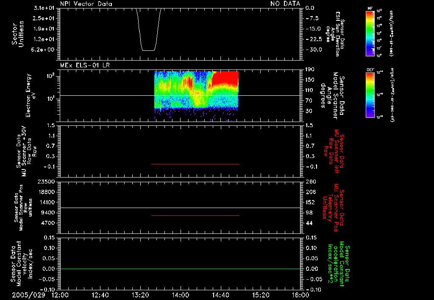Click the 260 telemetry tick value
The image size is (434, 300).
click(x=311, y=181)
